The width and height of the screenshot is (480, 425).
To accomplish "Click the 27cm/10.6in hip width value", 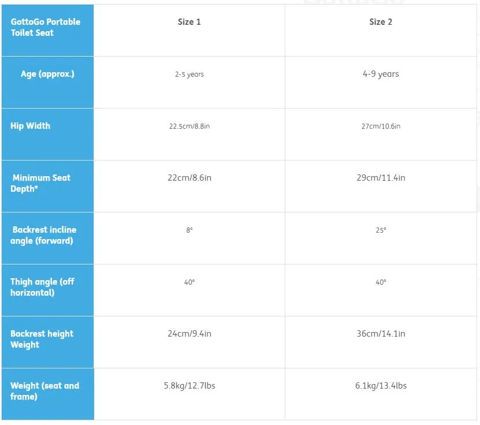I will [x=381, y=126].
